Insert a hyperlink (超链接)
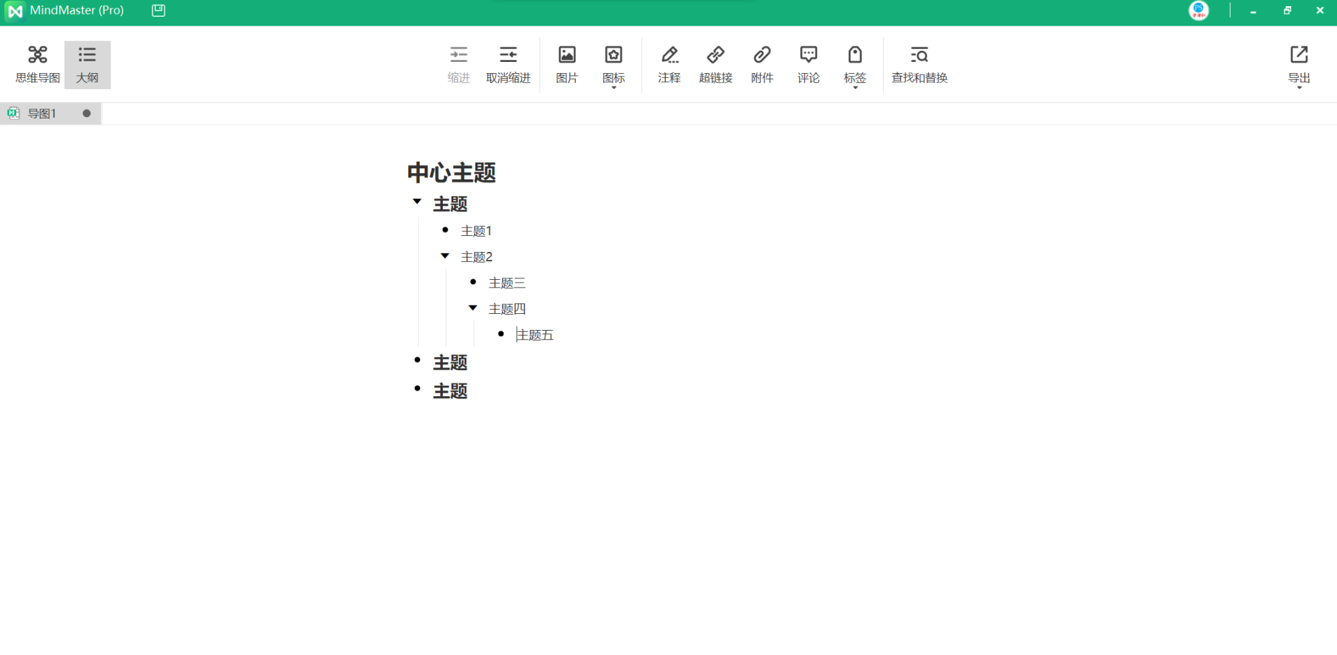 pyautogui.click(x=715, y=64)
